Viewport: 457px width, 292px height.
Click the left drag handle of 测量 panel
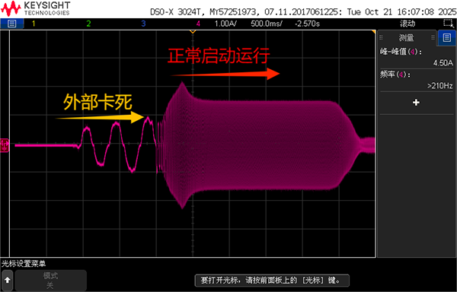(381, 37)
